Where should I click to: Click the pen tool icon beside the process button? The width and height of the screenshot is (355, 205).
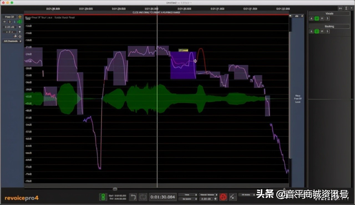pos(232,197)
